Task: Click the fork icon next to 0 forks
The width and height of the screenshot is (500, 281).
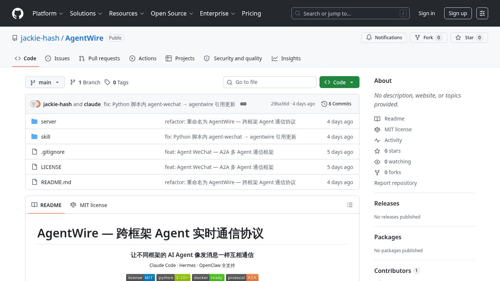Action: tap(377, 172)
